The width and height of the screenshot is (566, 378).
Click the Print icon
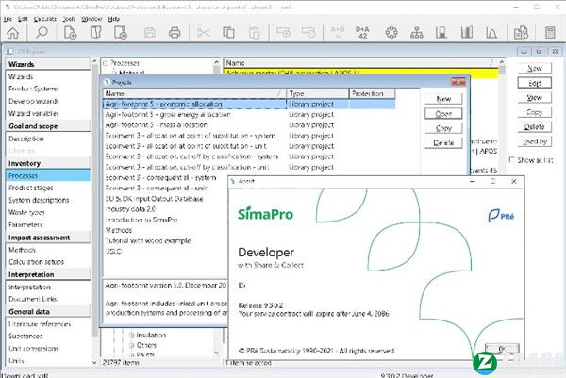click(175, 33)
